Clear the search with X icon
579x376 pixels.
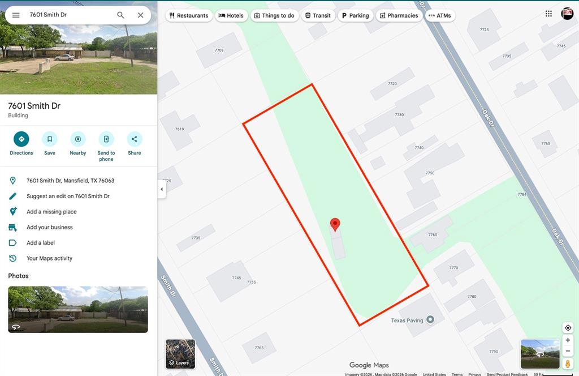pyautogui.click(x=141, y=15)
